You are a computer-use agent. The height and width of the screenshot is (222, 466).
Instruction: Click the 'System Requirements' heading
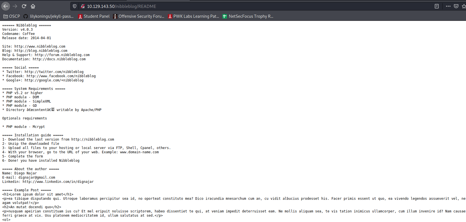coord(34,89)
